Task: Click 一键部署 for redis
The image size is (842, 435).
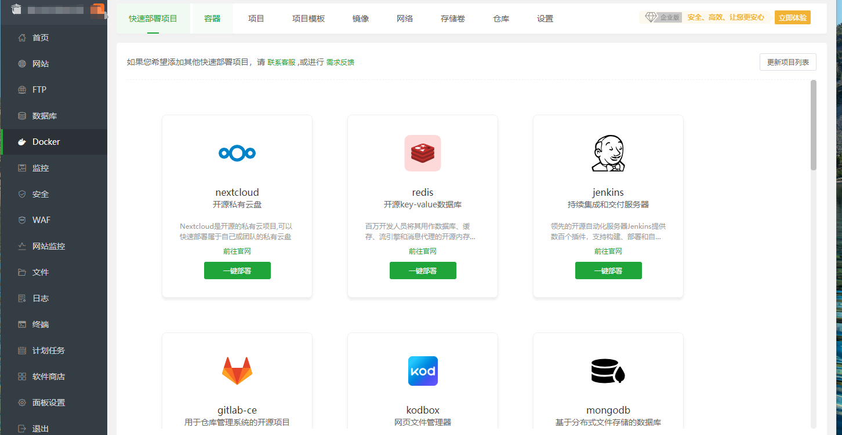Action: tap(423, 270)
